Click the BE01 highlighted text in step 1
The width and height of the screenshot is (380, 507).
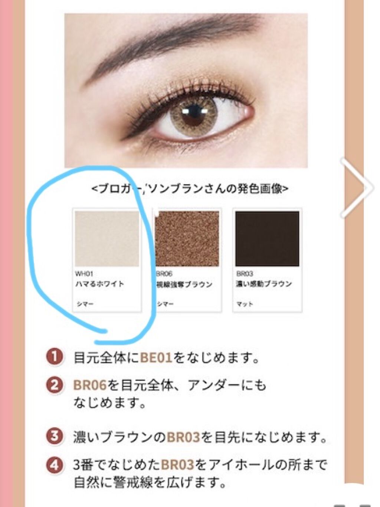coord(156,358)
